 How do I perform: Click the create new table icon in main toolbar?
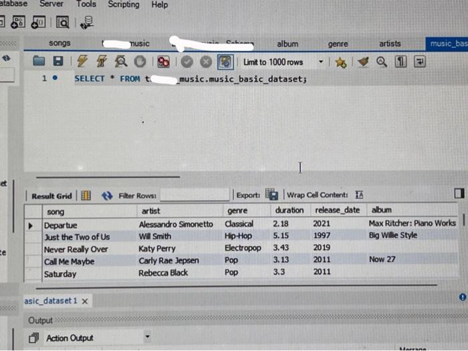click(x=17, y=22)
